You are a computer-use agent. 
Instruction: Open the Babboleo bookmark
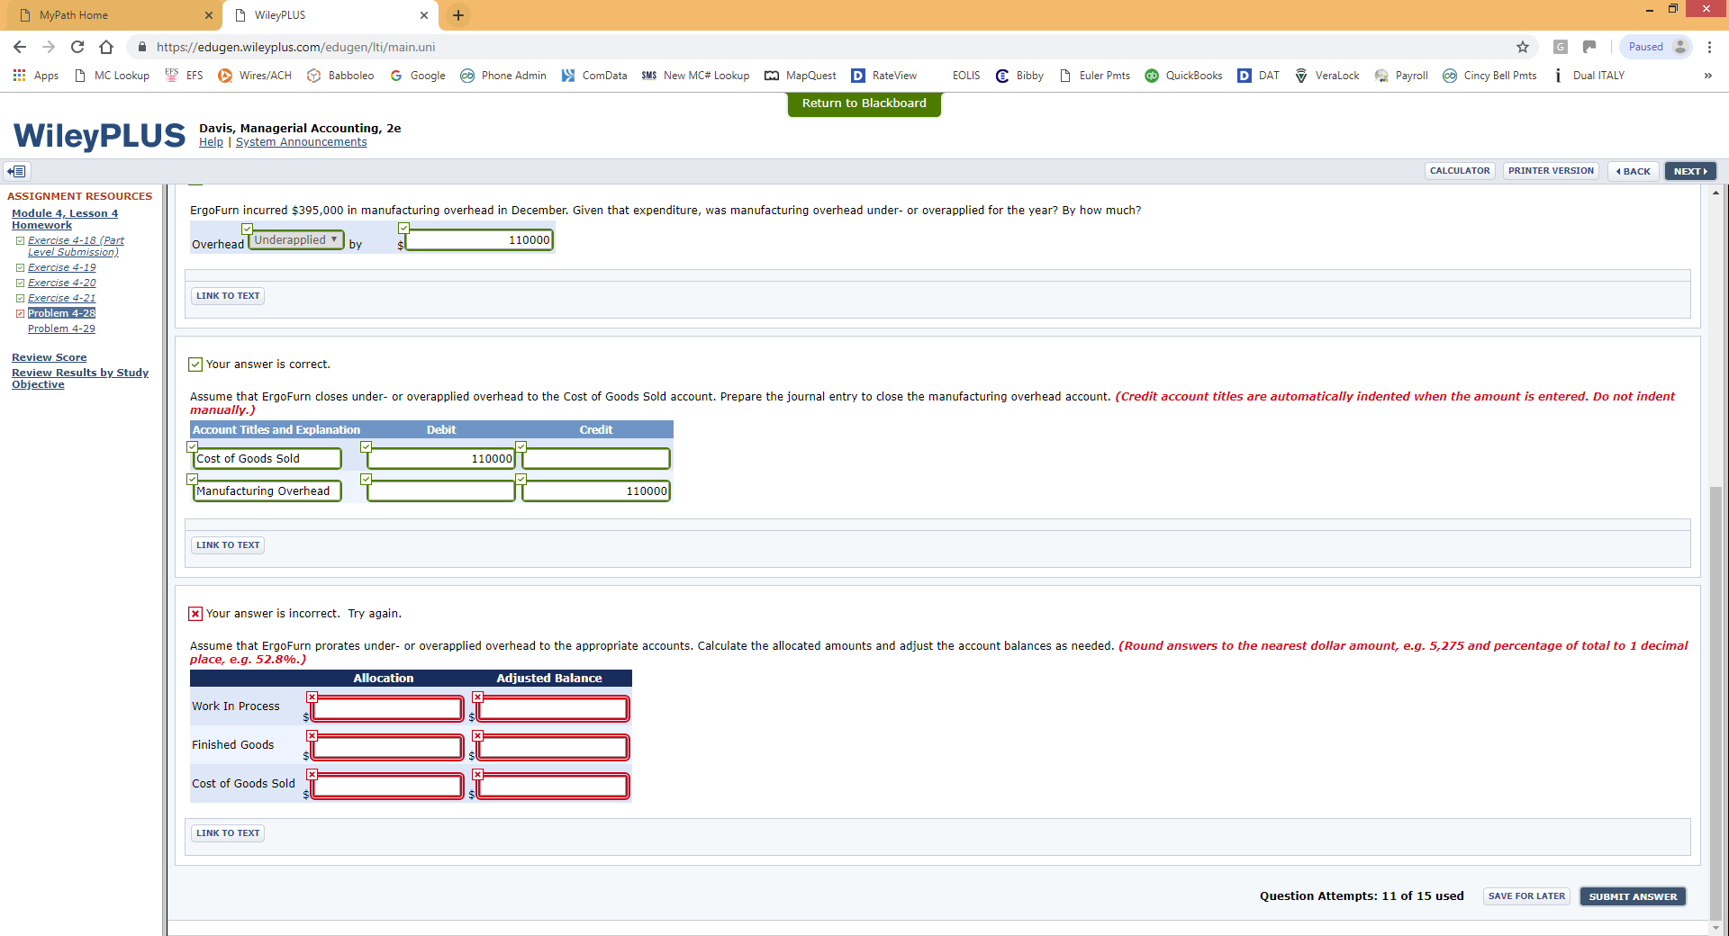point(340,76)
